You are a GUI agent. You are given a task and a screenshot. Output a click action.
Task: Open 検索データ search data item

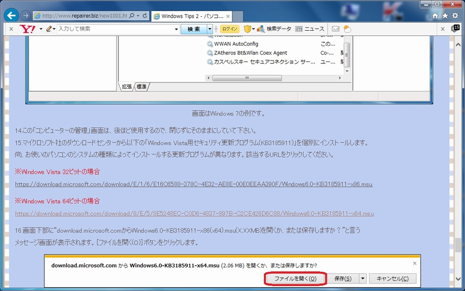click(274, 29)
